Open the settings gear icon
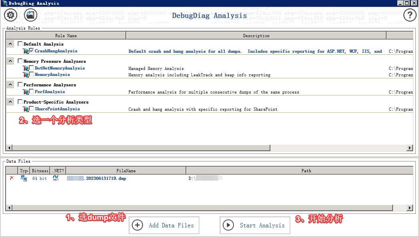419x237 pixels. coord(10,15)
